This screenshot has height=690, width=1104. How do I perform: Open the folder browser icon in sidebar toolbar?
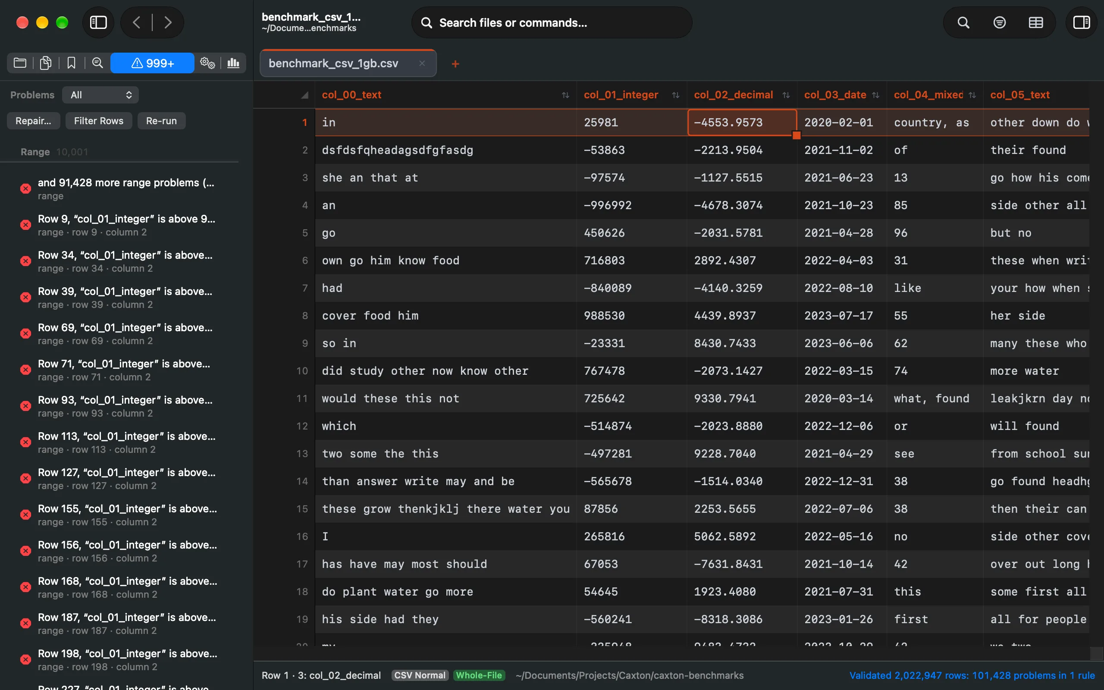[20, 63]
